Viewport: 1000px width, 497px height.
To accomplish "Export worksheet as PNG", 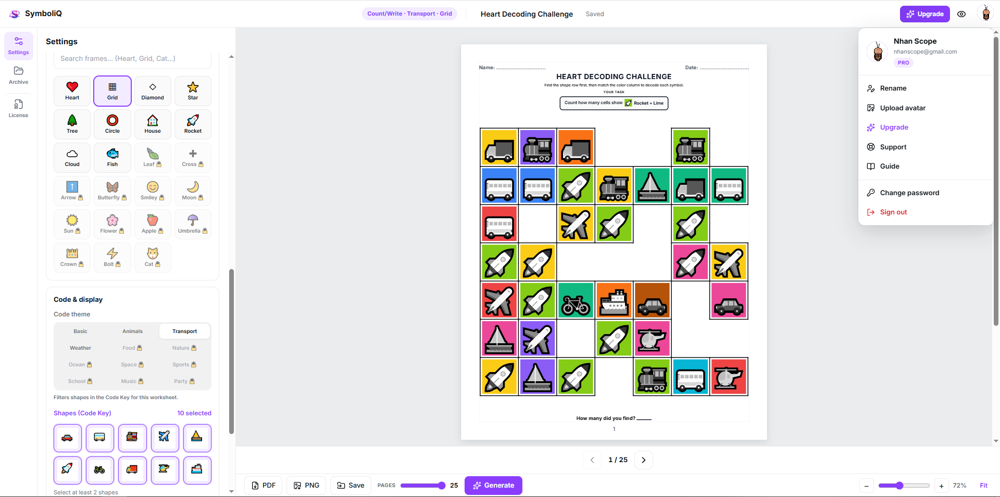I will pyautogui.click(x=306, y=486).
